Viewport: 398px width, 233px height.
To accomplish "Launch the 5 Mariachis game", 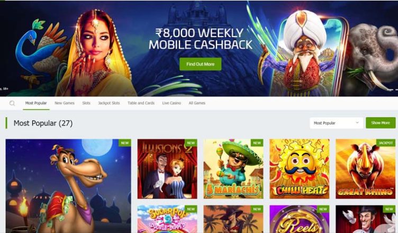I will point(233,169).
